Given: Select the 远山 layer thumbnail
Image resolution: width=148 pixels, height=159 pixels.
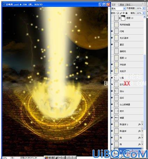Looking at the screenshot, I should point(116,91).
